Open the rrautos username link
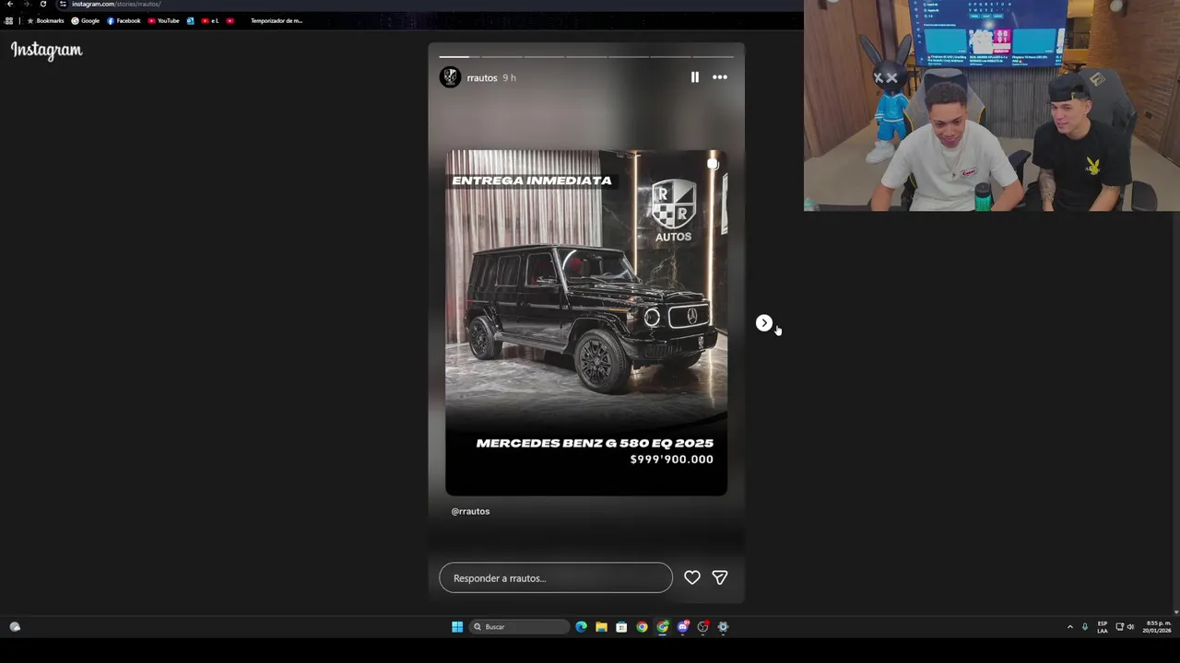 (482, 78)
